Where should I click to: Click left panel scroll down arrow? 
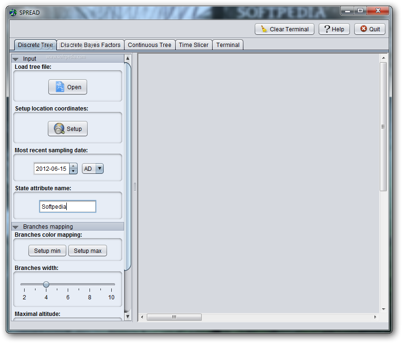click(x=128, y=316)
